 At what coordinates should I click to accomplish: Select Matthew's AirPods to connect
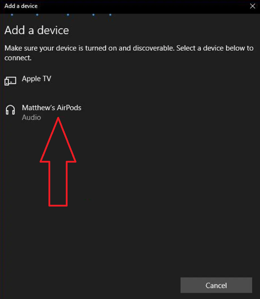tap(130, 112)
